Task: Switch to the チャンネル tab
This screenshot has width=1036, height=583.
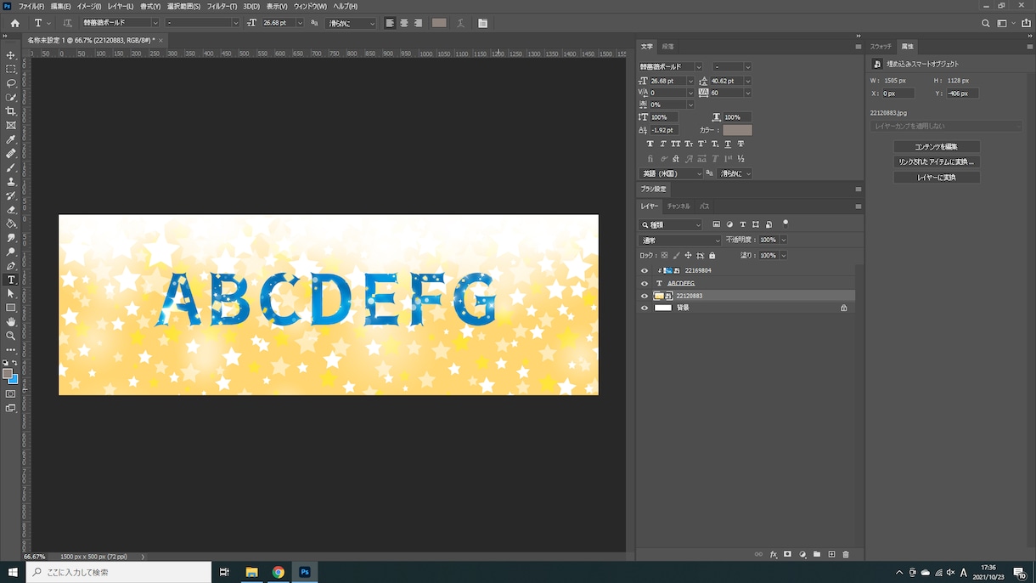Action: click(x=678, y=207)
